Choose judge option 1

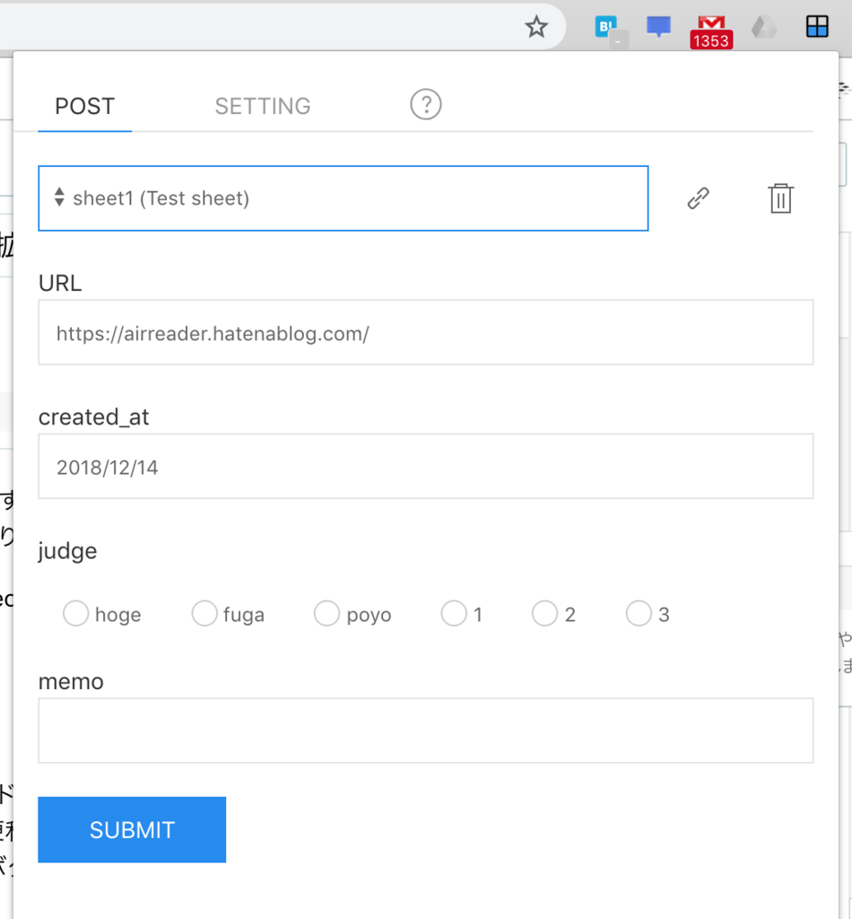tap(454, 614)
